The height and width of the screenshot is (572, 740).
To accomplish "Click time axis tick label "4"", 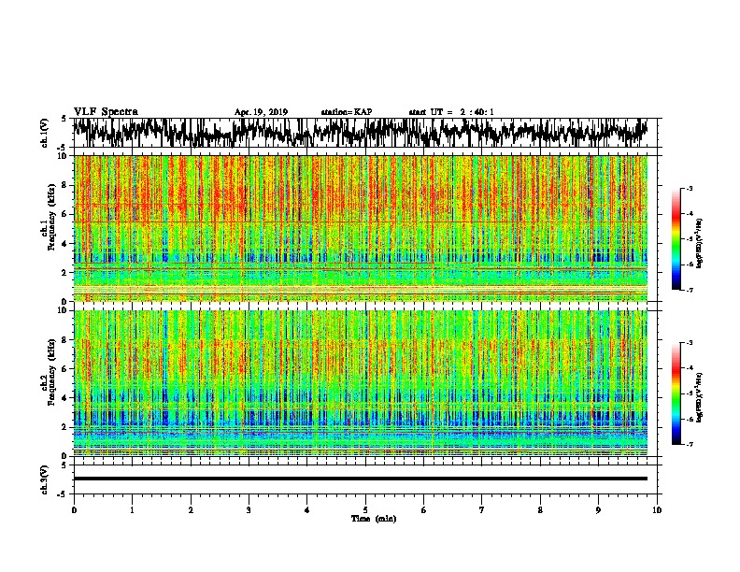I will coord(307,510).
